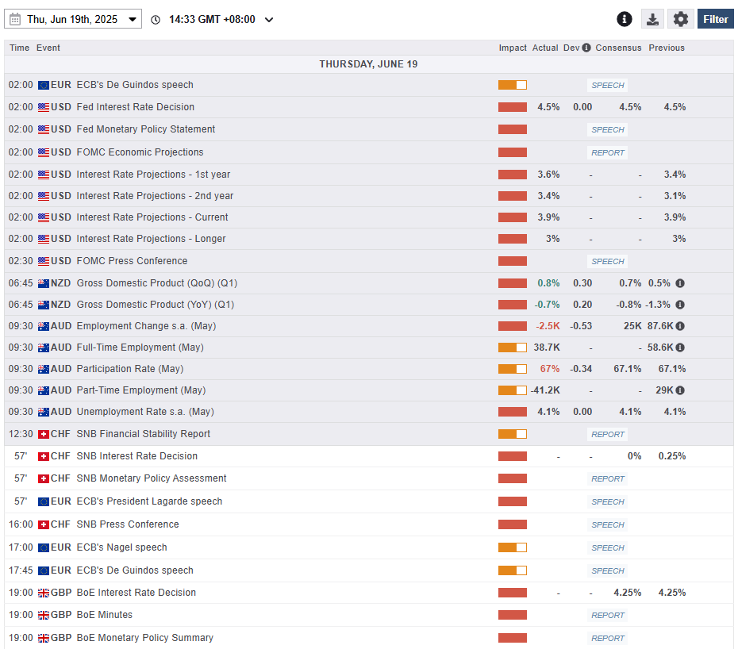Click the clock icon beside time
Viewport: 738px width, 649px height.
tap(156, 20)
